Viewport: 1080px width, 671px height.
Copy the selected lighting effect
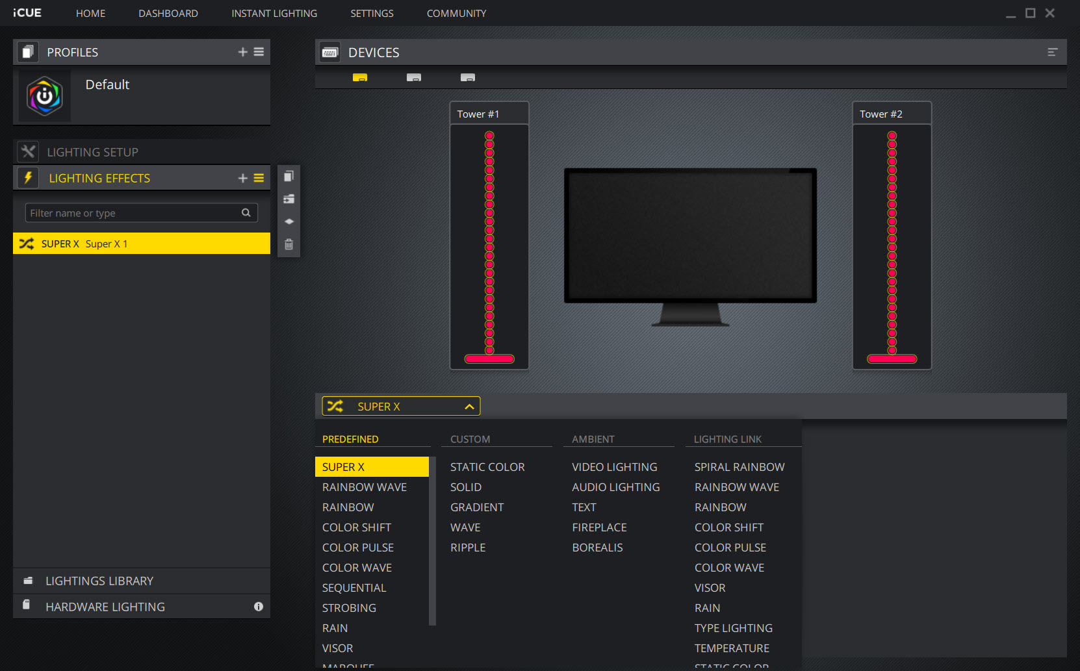(x=289, y=176)
